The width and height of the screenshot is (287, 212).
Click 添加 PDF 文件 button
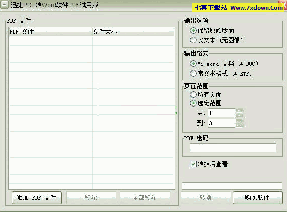coord(37,198)
